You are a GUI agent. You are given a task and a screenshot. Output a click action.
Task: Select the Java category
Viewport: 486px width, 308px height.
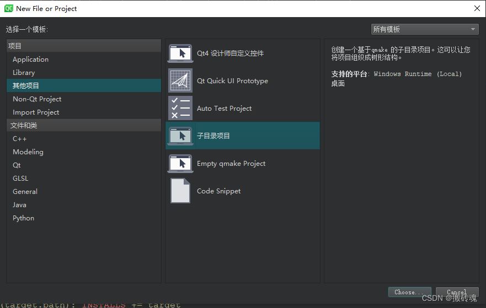tap(84, 204)
